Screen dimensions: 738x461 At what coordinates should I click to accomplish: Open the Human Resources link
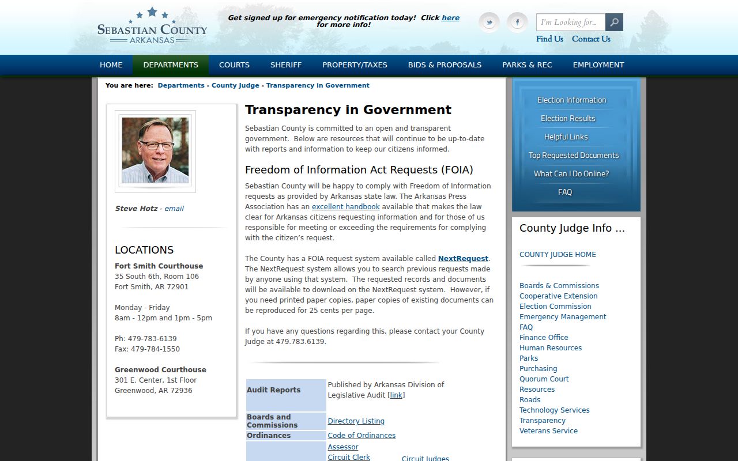[x=551, y=348]
